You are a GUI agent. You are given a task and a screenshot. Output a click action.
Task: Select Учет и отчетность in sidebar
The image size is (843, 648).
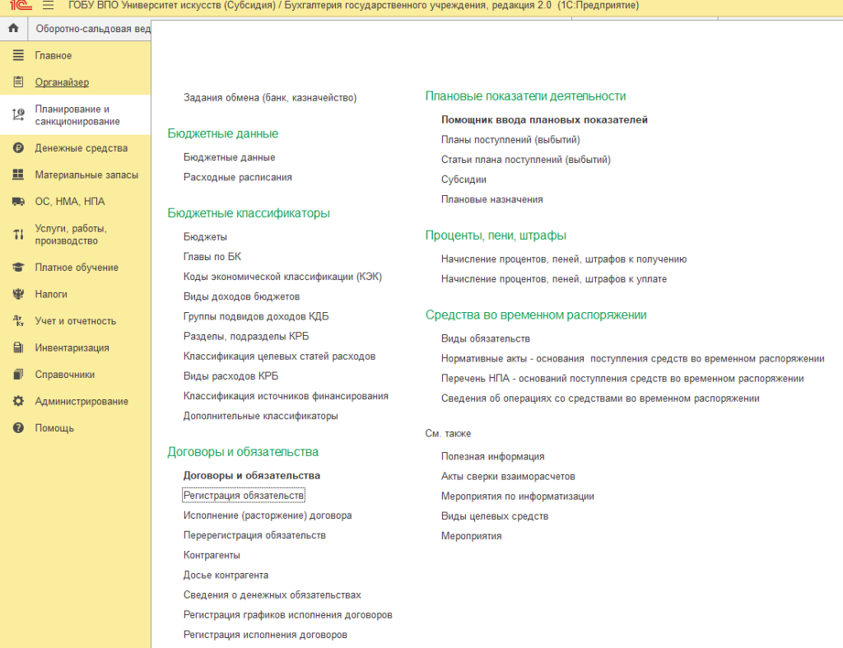(75, 321)
